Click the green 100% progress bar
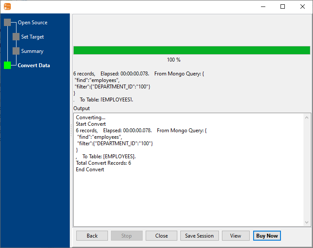313x248 pixels. [192, 50]
